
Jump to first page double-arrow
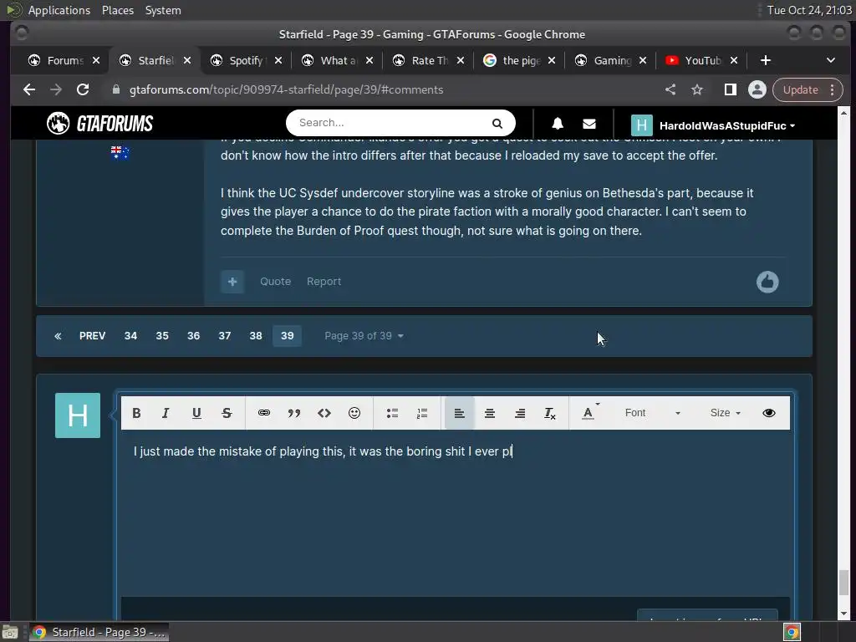click(58, 336)
